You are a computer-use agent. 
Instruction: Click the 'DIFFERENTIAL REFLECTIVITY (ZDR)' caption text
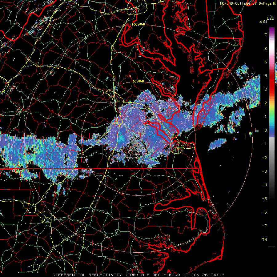coord(96,275)
